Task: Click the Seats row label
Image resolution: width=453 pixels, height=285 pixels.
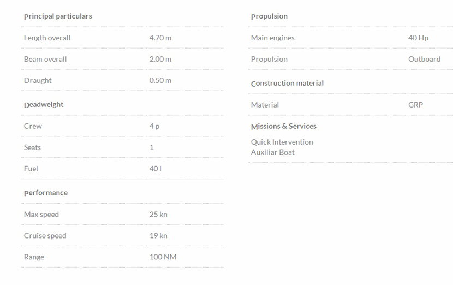Action: 32,147
